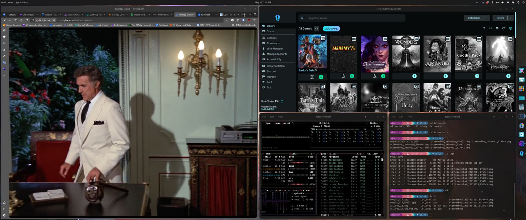526x220 pixels.
Task: Launch Baldur's Gate 3 with play button
Action: (321, 77)
